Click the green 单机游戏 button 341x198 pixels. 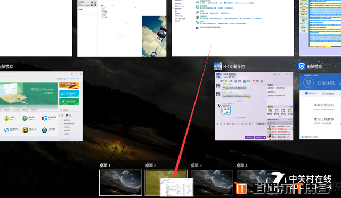(69, 102)
